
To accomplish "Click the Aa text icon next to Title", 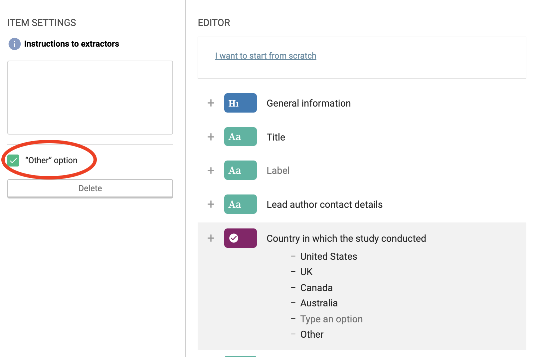I will (240, 137).
